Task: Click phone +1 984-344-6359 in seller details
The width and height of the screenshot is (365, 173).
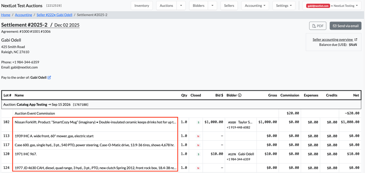Action: coord(26,62)
